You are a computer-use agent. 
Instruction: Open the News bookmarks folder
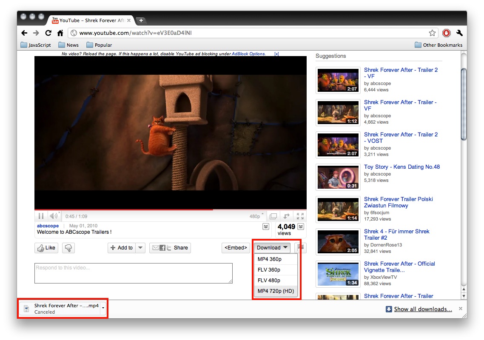click(x=68, y=45)
